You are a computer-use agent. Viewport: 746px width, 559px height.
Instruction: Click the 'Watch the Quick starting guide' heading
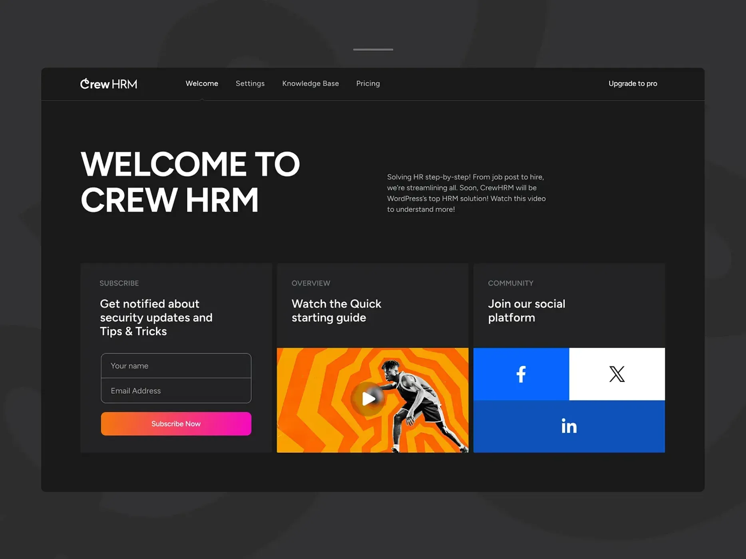[x=336, y=311]
